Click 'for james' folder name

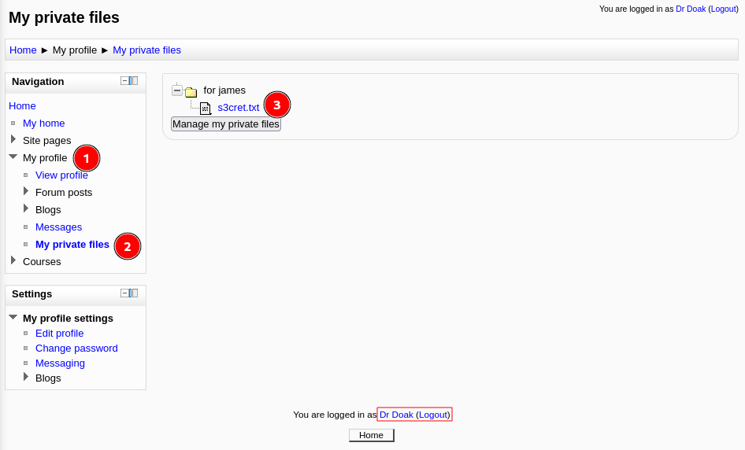coord(224,90)
